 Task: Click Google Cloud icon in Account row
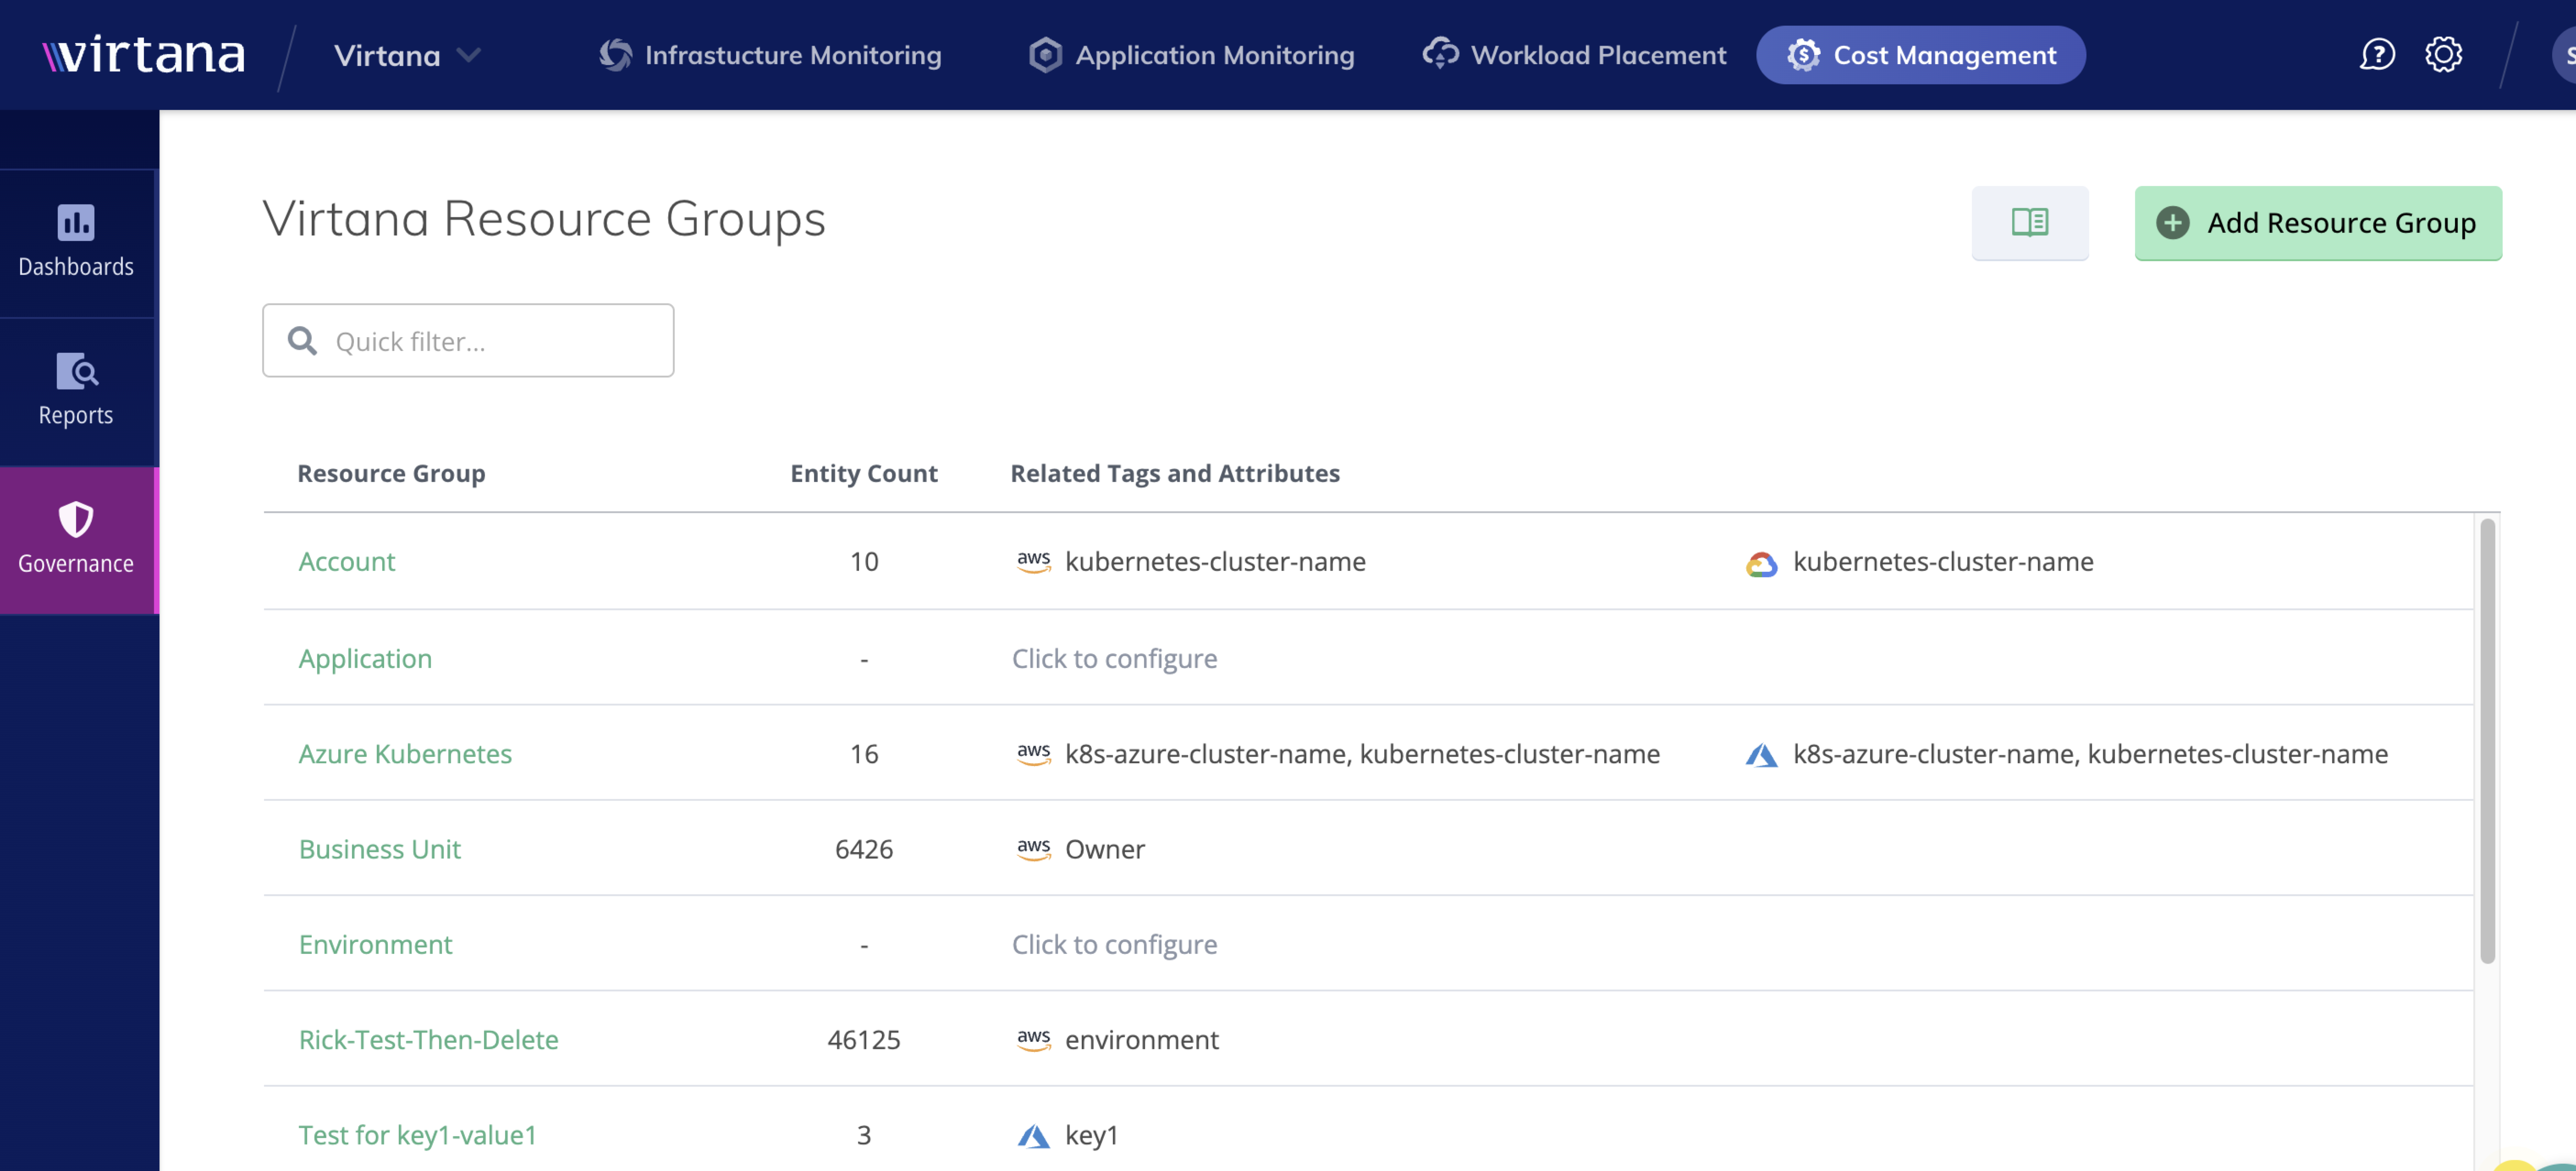click(1761, 564)
